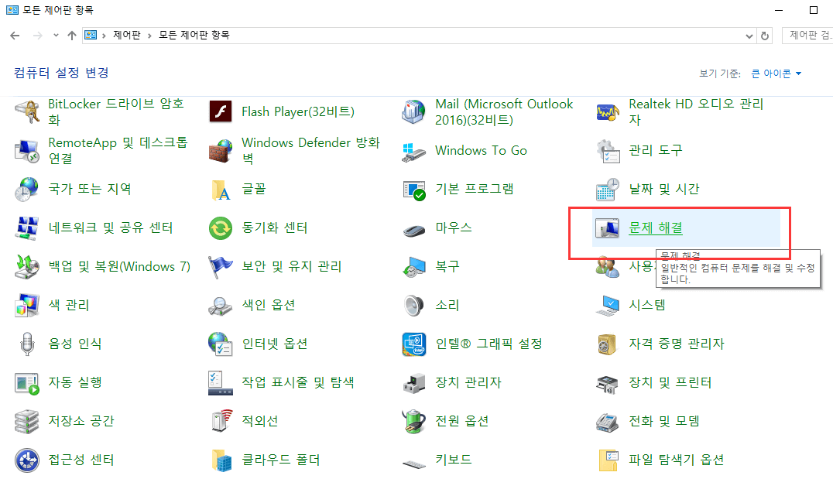The height and width of the screenshot is (479, 833).
Task: Open 문제 해결 (Troubleshooting)
Action: tap(654, 228)
